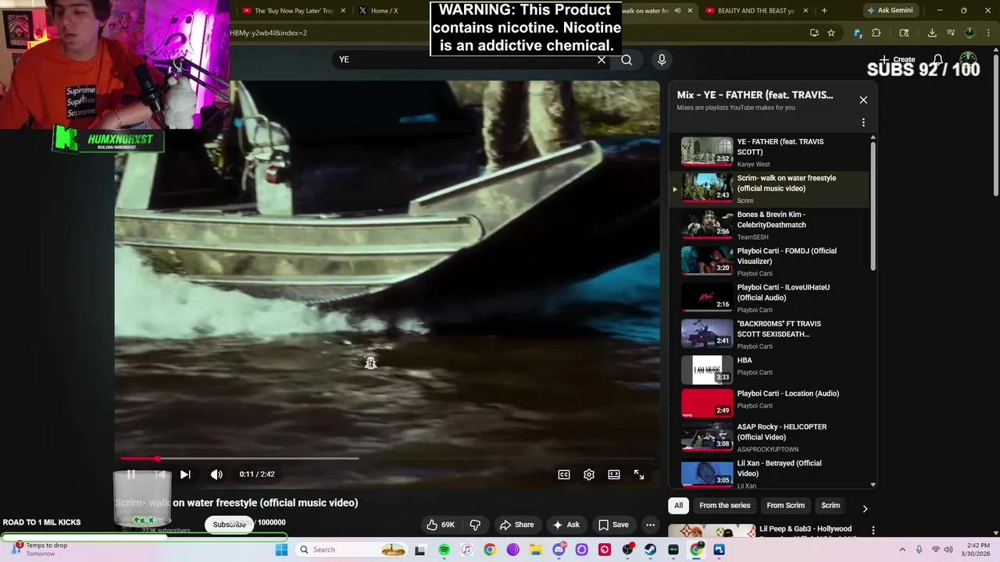Open Chrome media controls icon
Image resolution: width=1000 pixels, height=562 pixels.
(x=951, y=33)
